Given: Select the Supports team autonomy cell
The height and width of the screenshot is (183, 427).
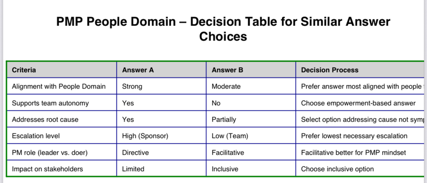Looking at the screenshot, I should tap(50, 103).
